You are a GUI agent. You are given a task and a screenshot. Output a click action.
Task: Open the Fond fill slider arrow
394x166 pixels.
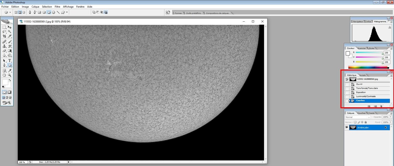pos(391,122)
